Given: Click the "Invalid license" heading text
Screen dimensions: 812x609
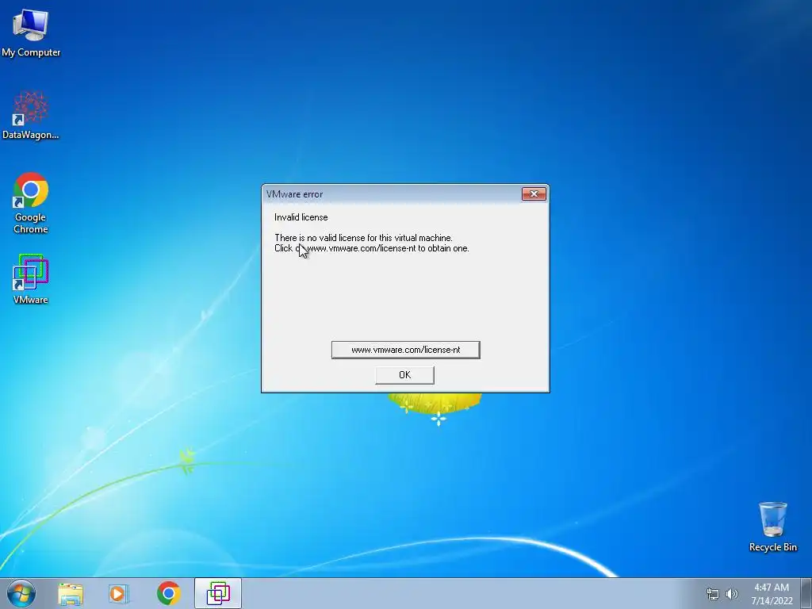Looking at the screenshot, I should pos(301,217).
